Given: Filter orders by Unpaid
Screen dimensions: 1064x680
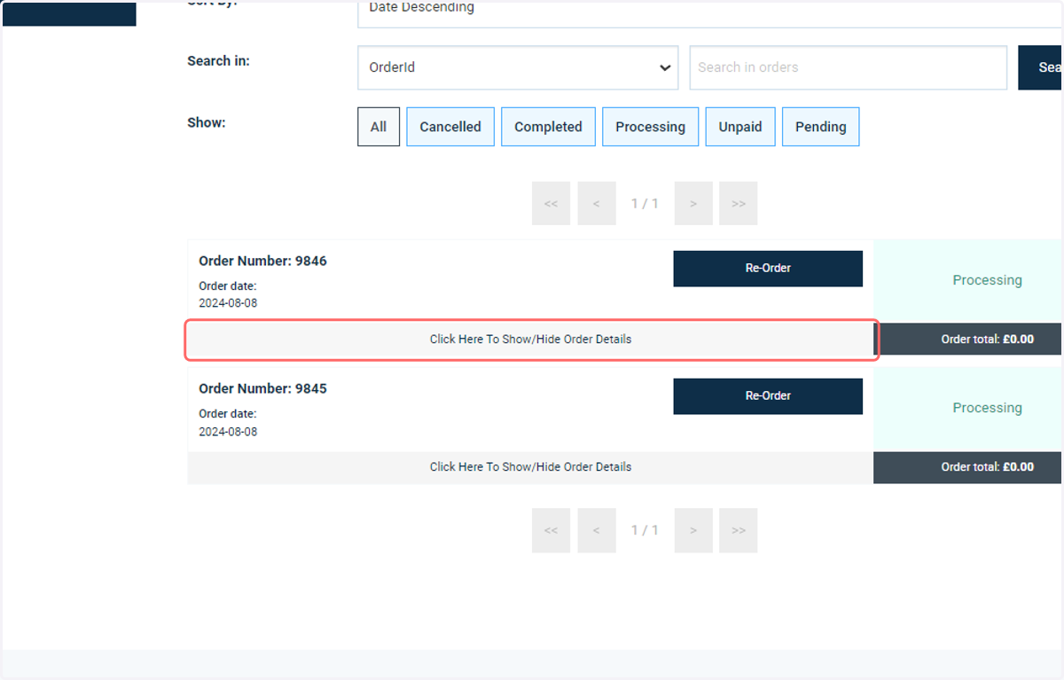Looking at the screenshot, I should pyautogui.click(x=740, y=127).
